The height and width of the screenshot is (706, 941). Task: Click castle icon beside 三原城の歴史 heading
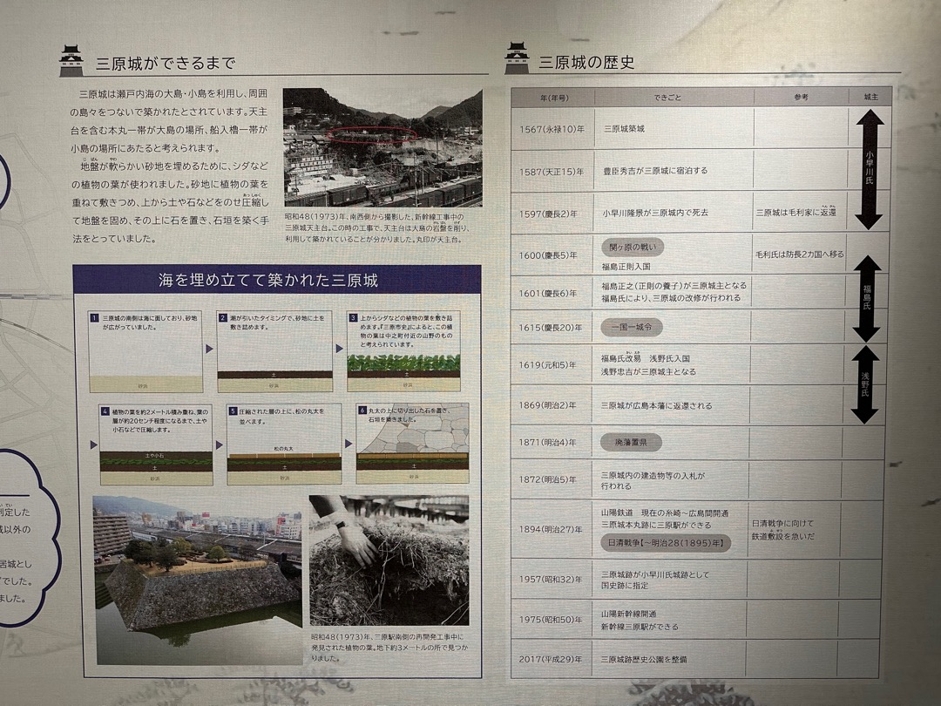tap(517, 58)
